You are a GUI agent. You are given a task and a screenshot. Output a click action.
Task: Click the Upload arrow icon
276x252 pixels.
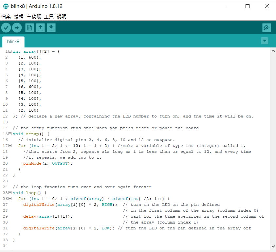point(17,28)
